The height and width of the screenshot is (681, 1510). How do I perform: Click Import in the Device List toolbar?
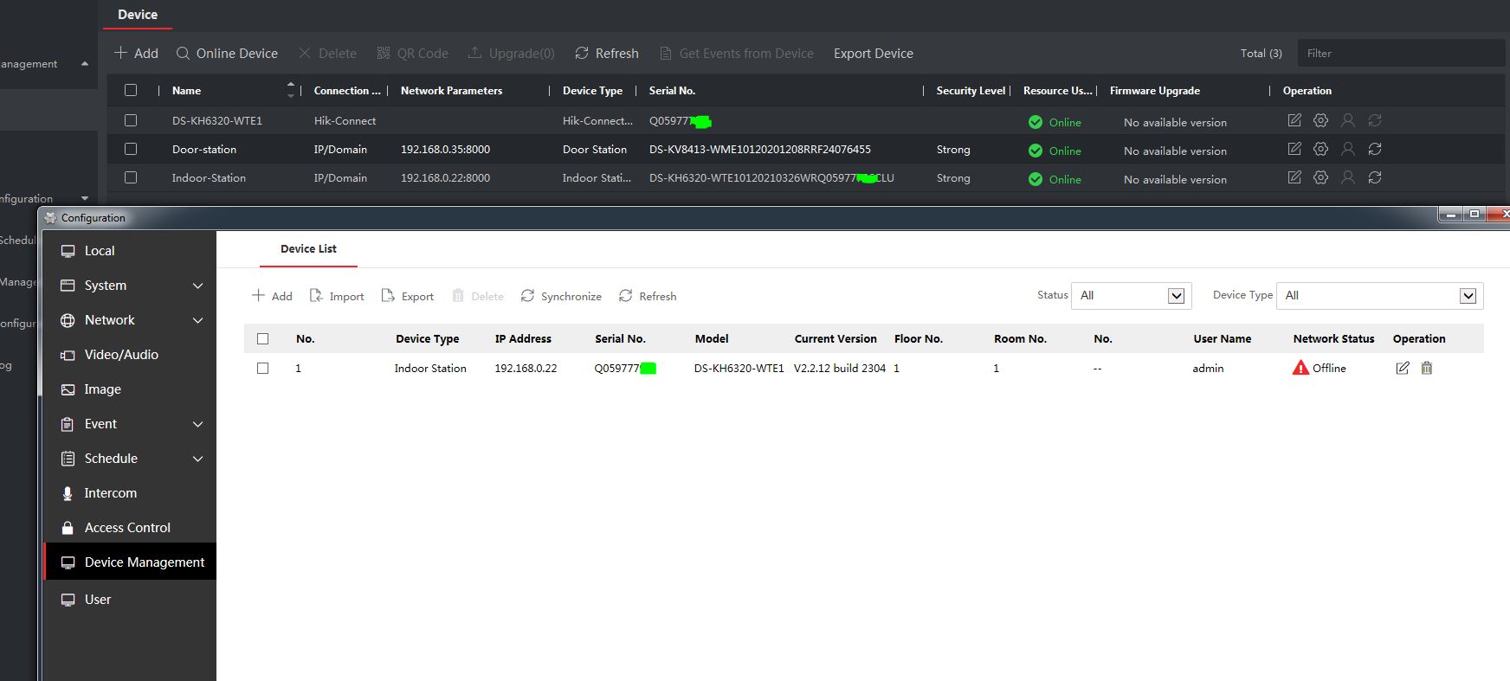pos(337,296)
